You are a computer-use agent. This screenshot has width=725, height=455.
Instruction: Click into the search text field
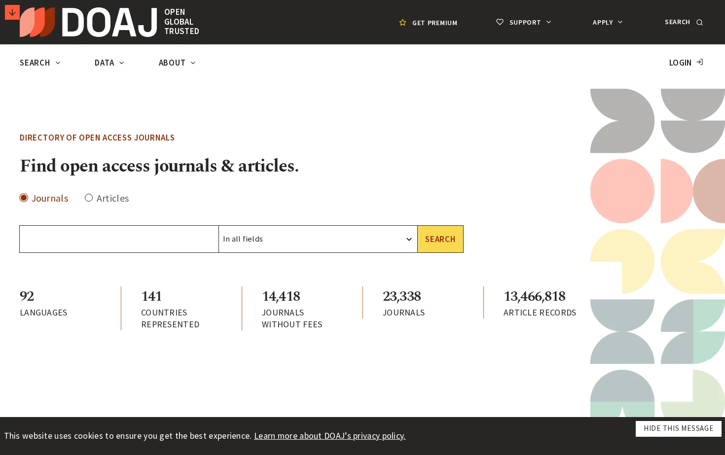(119, 239)
